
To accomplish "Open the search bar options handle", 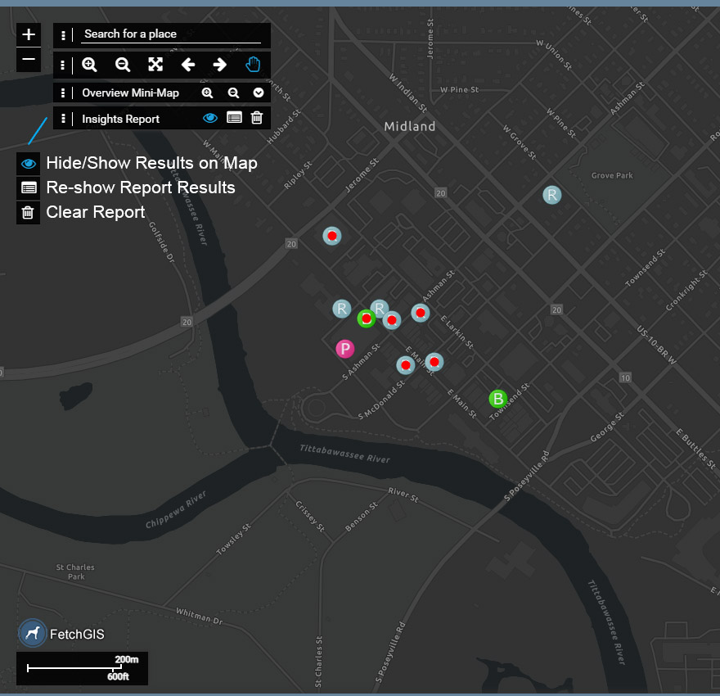I will (63, 35).
